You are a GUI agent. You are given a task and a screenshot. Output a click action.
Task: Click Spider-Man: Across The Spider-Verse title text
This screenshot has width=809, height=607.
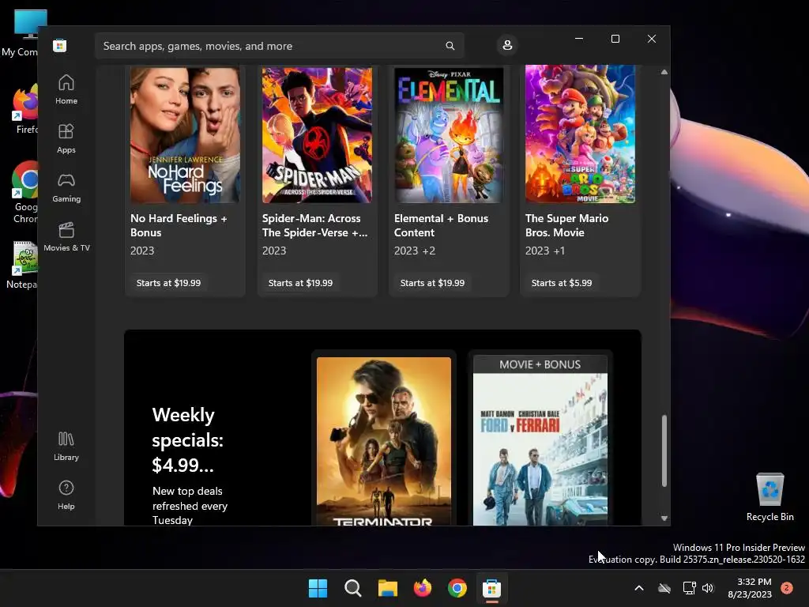click(x=314, y=225)
